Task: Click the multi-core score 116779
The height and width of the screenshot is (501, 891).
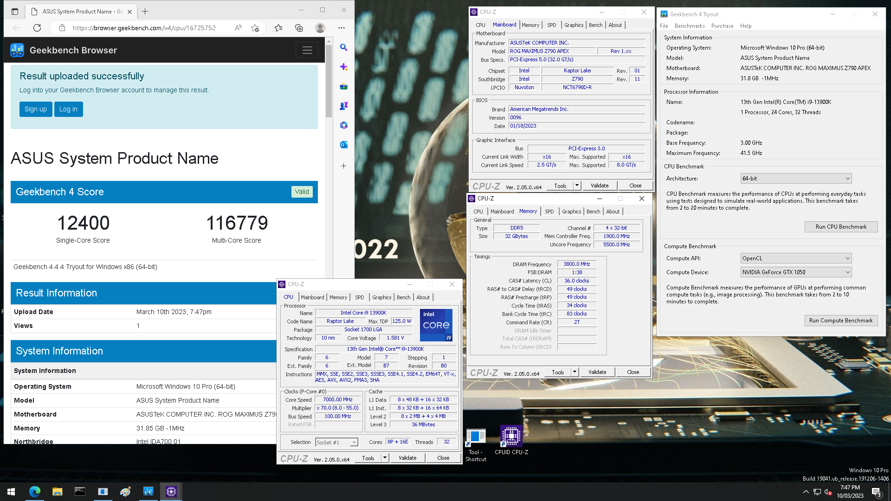Action: pyautogui.click(x=237, y=223)
